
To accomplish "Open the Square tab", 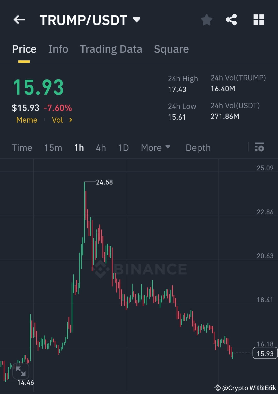I will coord(171,49).
